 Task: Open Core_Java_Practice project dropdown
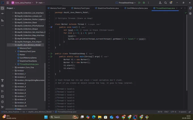tap(22, 3)
